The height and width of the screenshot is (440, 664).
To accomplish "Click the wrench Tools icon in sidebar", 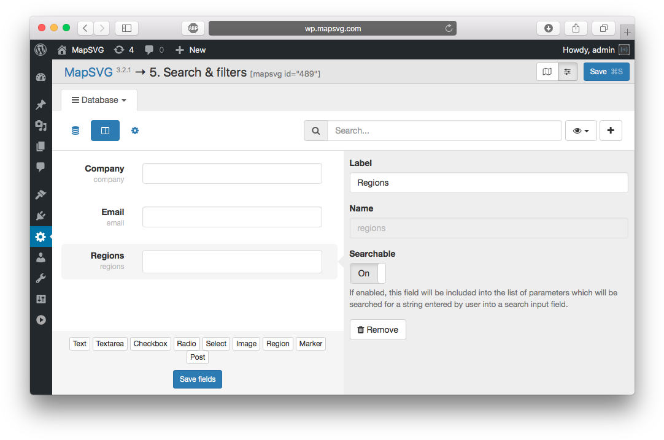I will [41, 278].
